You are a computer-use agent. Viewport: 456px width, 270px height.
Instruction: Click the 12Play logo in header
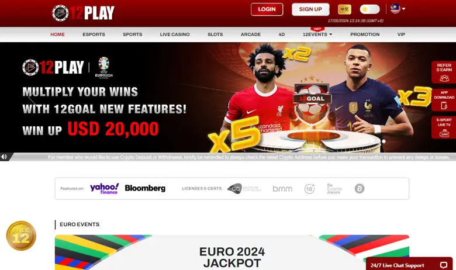[84, 13]
